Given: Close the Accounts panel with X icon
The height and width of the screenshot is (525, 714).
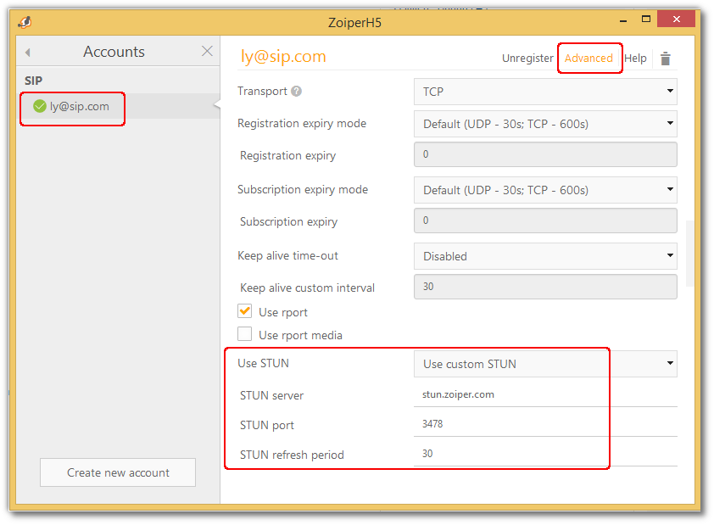Looking at the screenshot, I should coord(207,52).
